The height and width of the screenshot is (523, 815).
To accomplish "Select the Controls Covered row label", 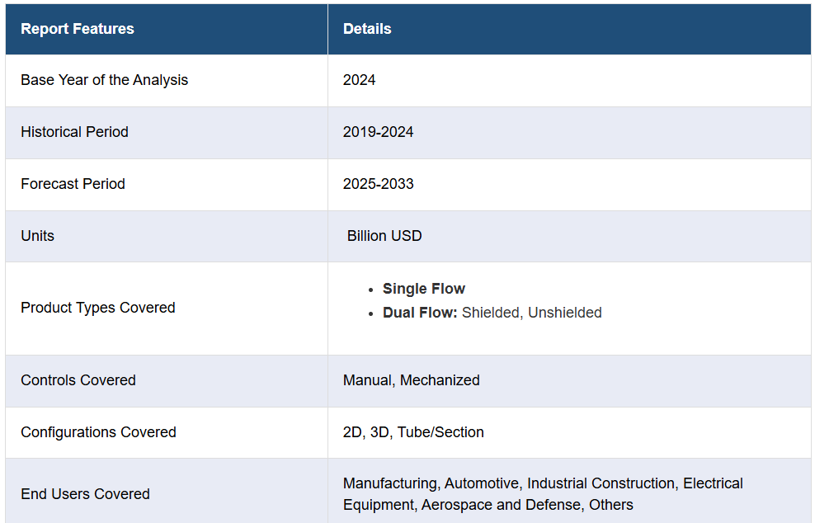I will [78, 380].
